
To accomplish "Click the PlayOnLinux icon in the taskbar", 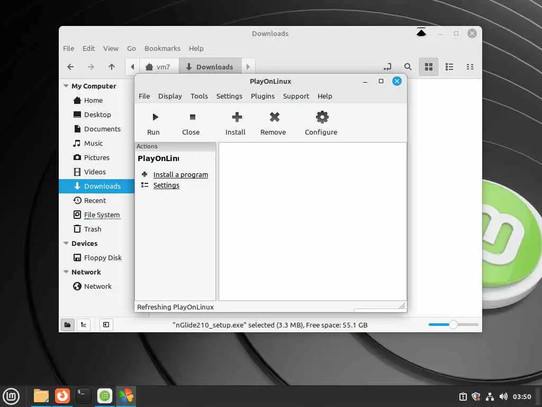I will (x=126, y=396).
